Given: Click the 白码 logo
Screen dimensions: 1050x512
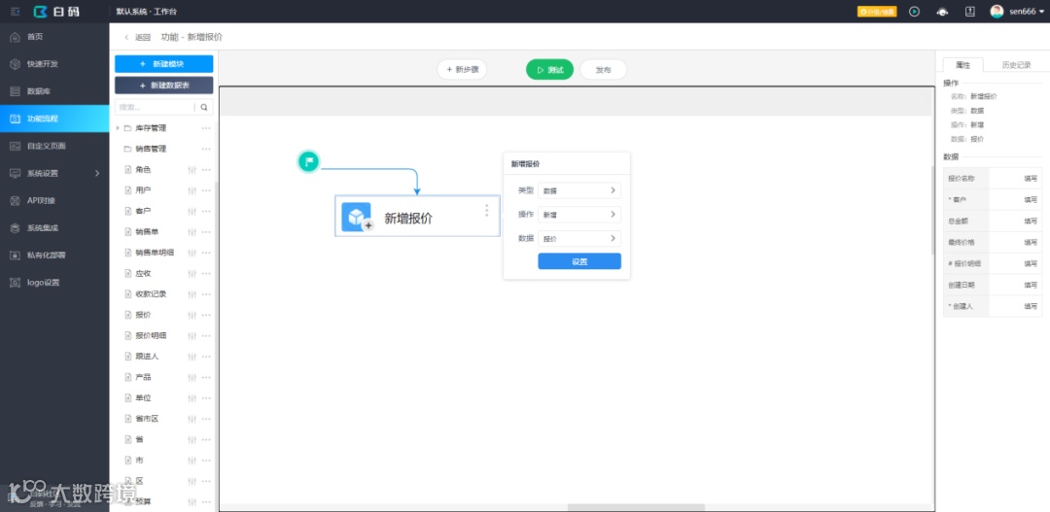Looking at the screenshot, I should coord(57,12).
